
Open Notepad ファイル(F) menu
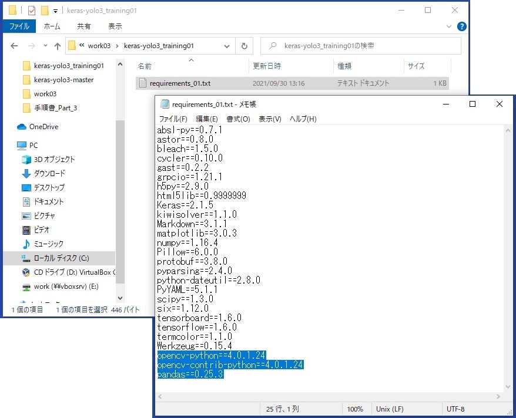point(173,119)
